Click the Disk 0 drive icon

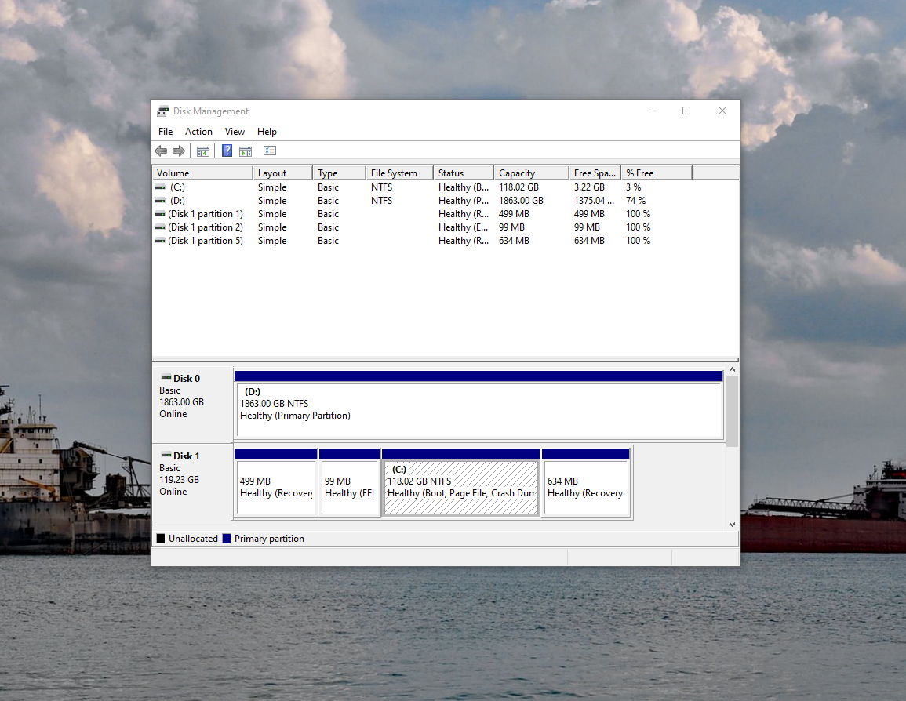(x=166, y=378)
